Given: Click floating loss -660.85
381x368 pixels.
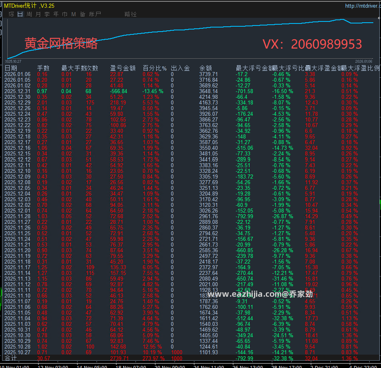Looking at the screenshot, I should (x=244, y=250).
